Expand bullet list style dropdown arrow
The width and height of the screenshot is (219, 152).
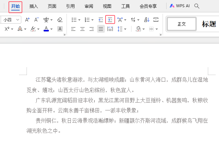(x=79, y=20)
